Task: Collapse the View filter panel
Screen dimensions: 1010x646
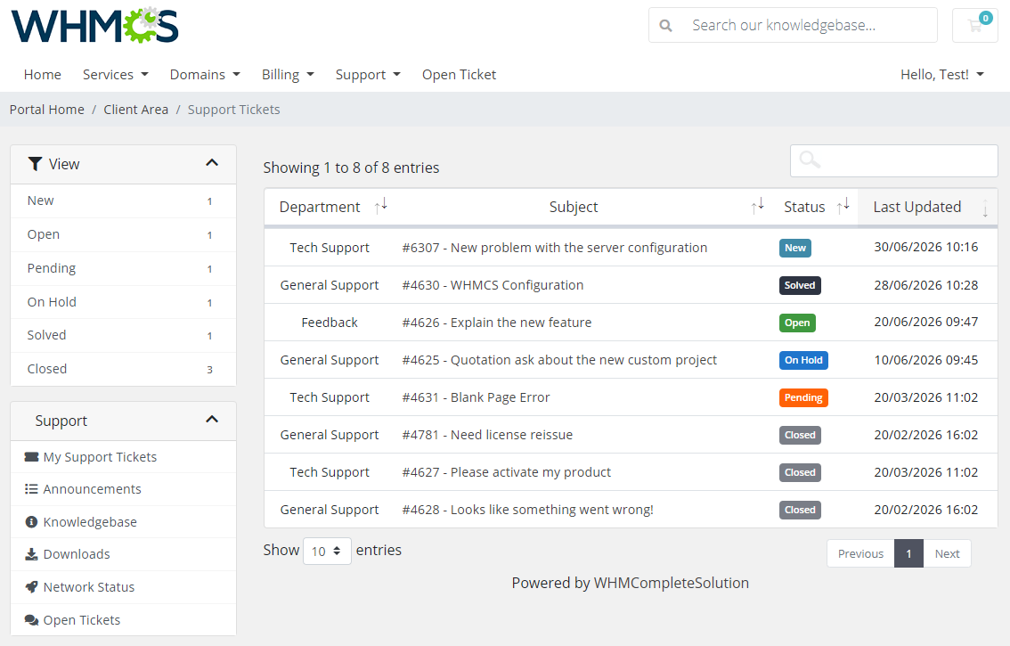Action: 212,164
